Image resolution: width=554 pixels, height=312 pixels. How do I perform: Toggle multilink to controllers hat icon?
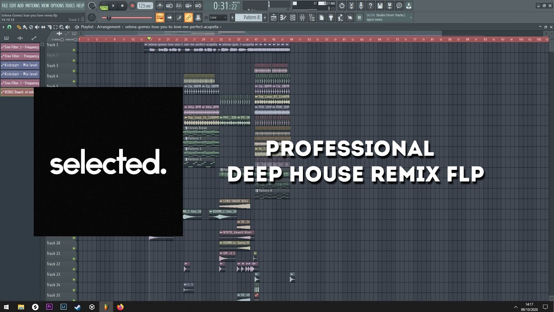pos(198,17)
